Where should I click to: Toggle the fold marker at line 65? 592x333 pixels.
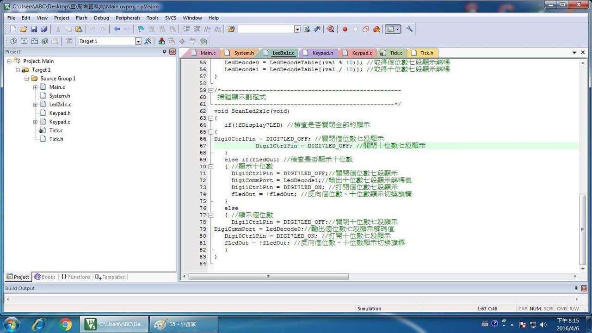211,132
